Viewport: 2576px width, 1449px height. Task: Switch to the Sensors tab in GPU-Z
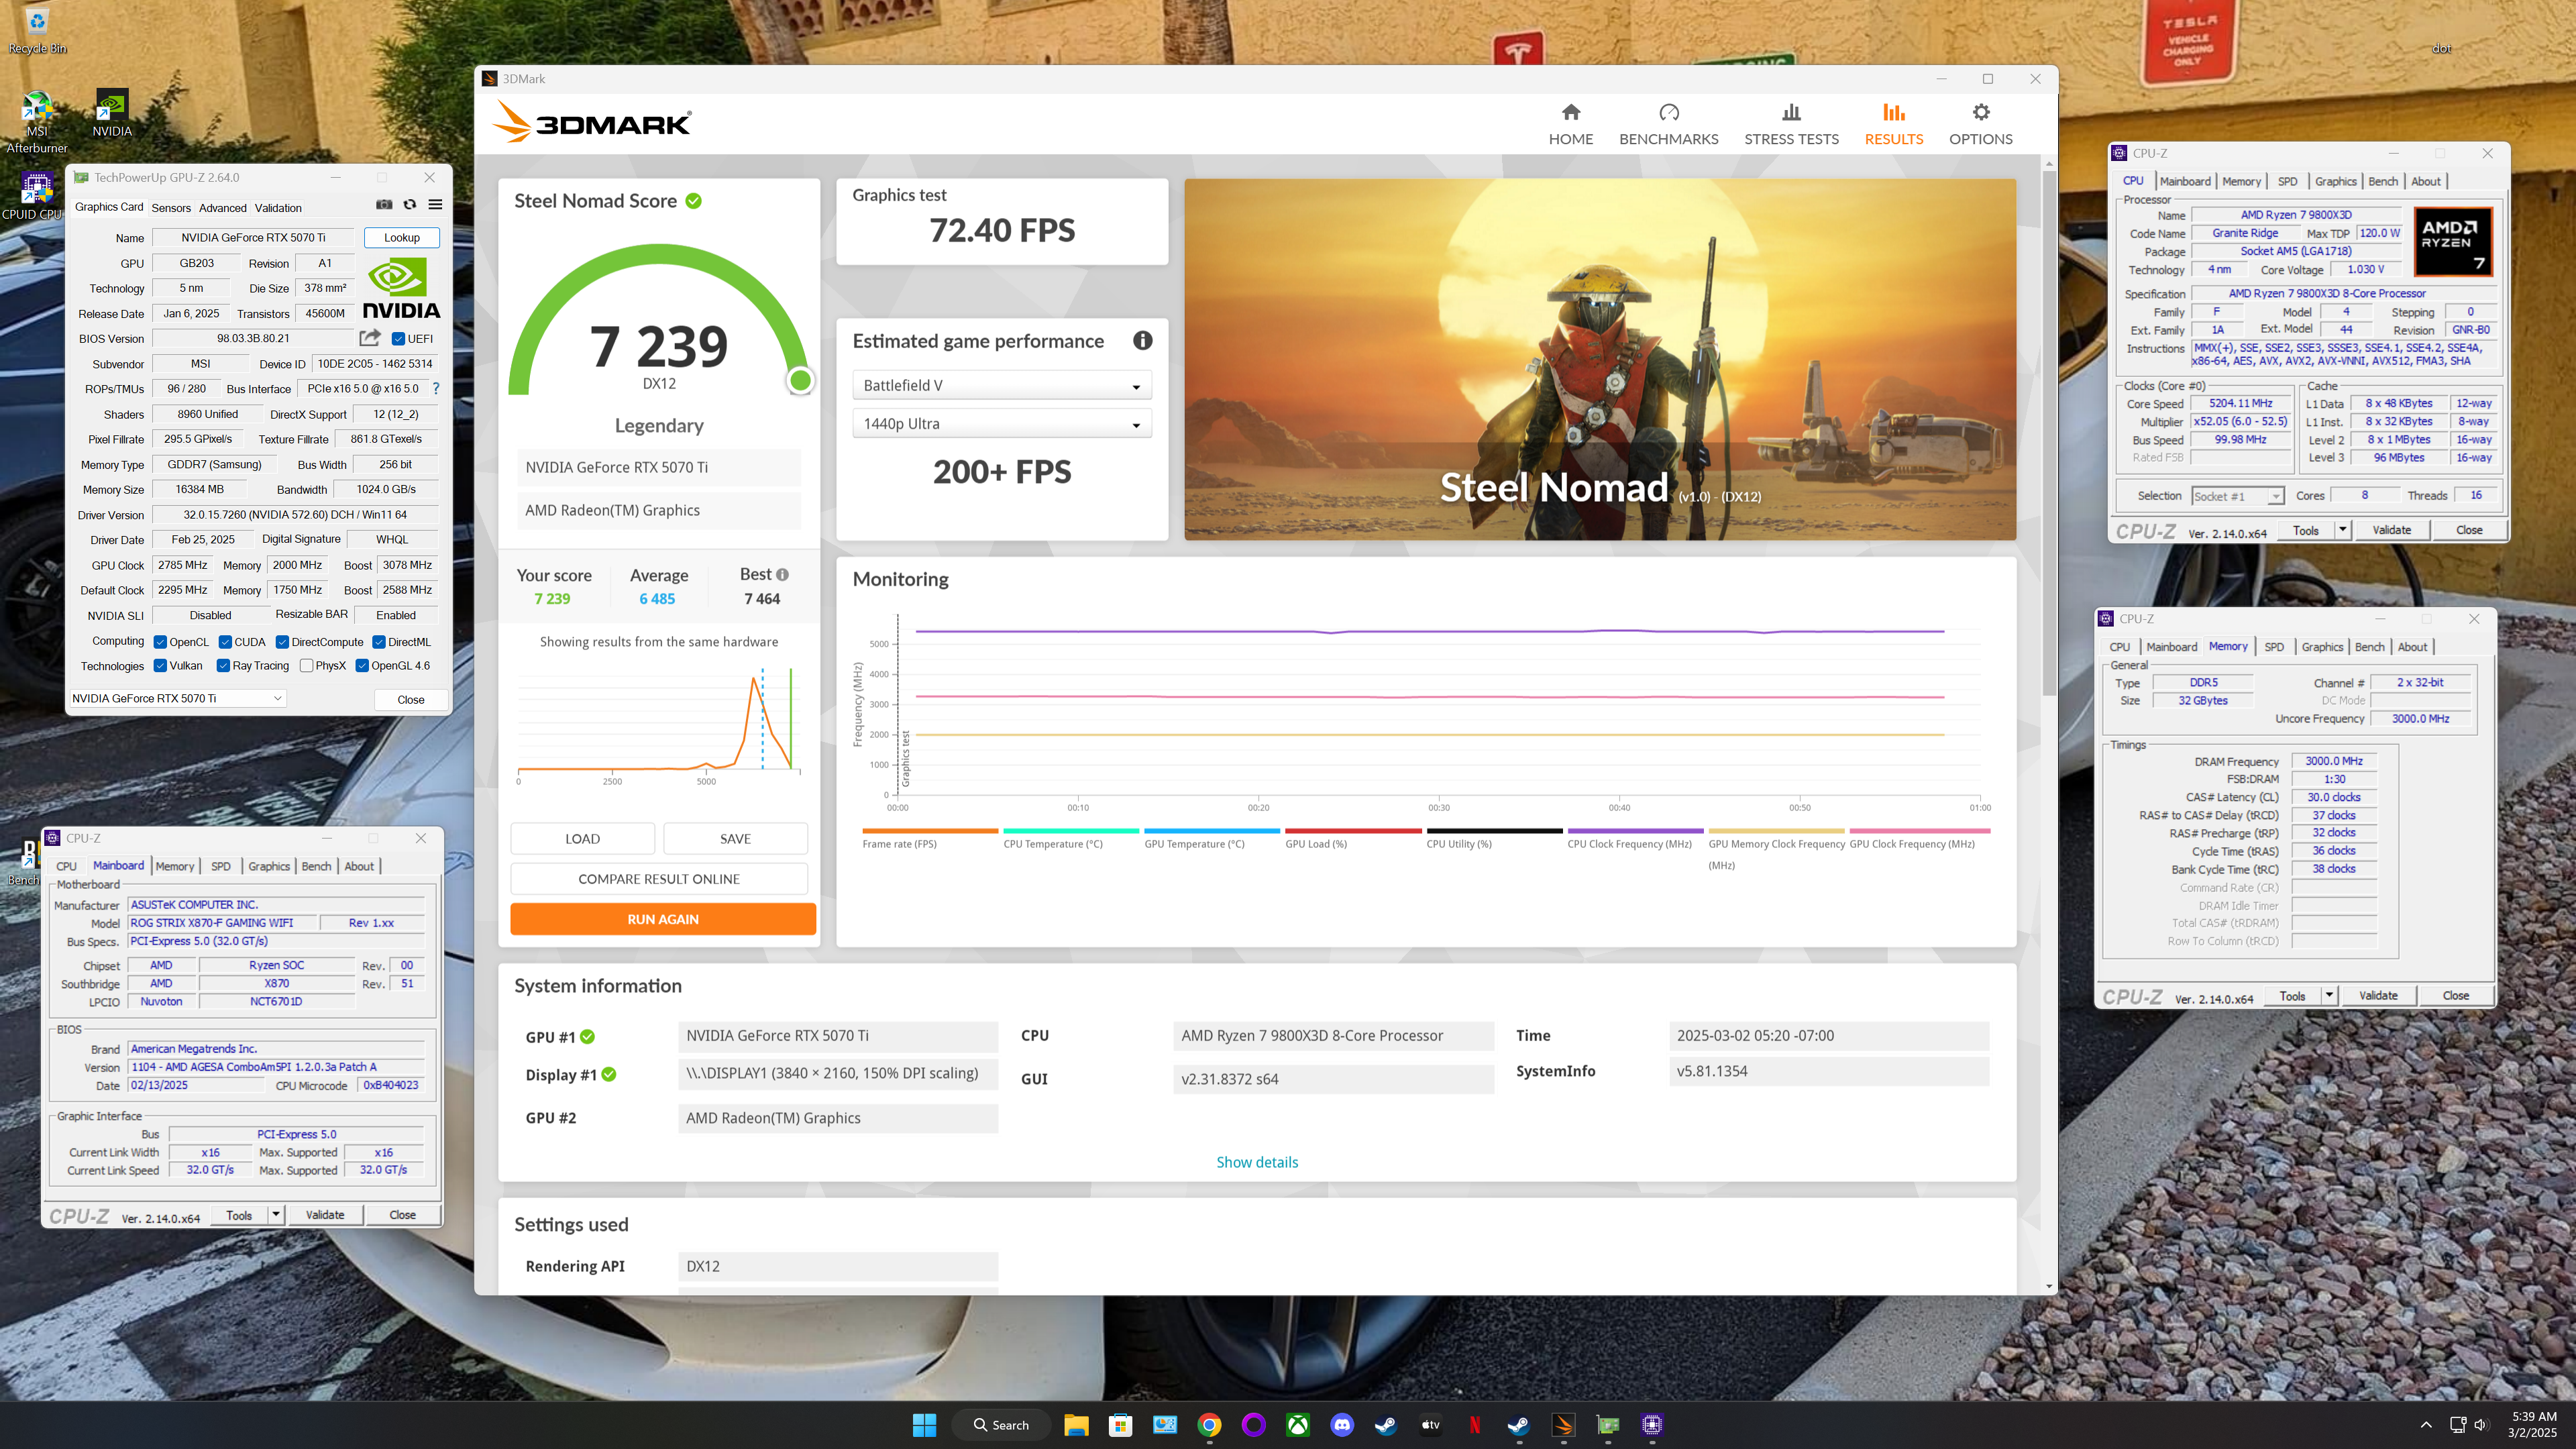tap(170, 208)
